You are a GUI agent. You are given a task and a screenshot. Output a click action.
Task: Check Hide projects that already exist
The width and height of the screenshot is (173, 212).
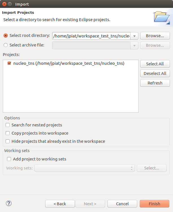[8, 141]
